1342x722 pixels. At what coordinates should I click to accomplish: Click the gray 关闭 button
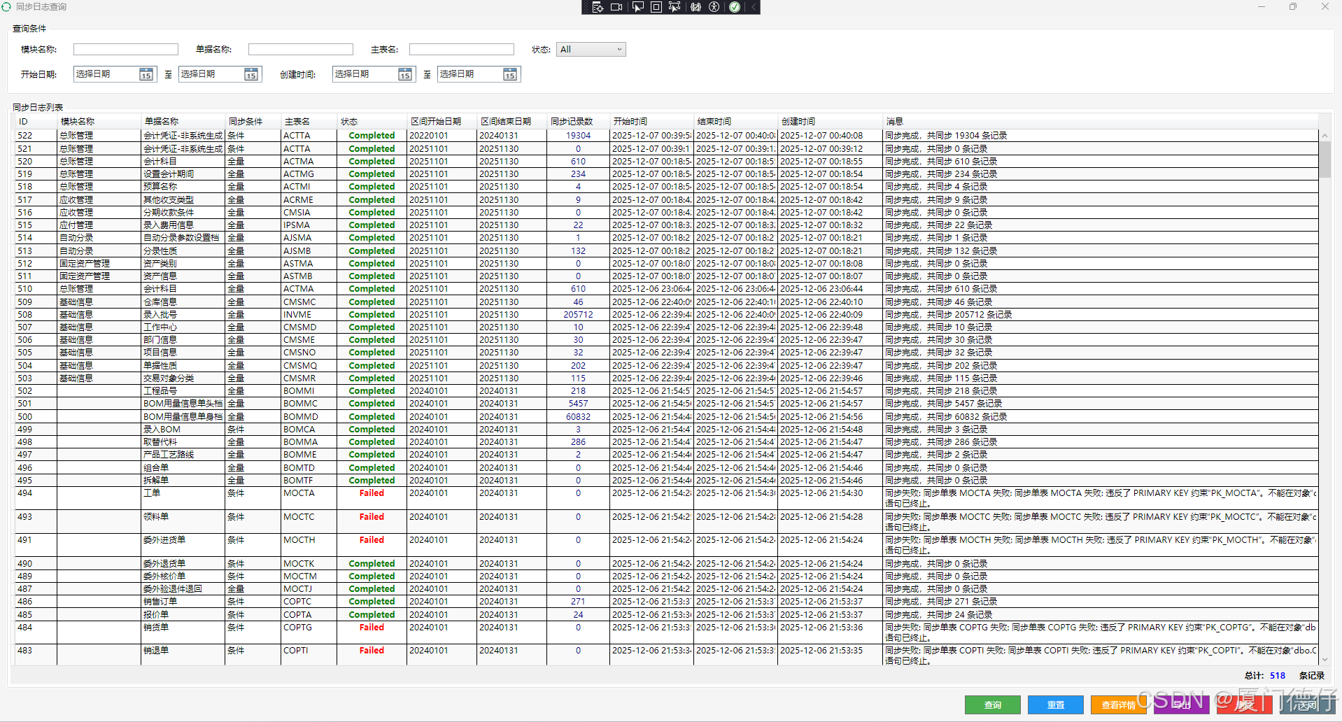pos(1307,705)
